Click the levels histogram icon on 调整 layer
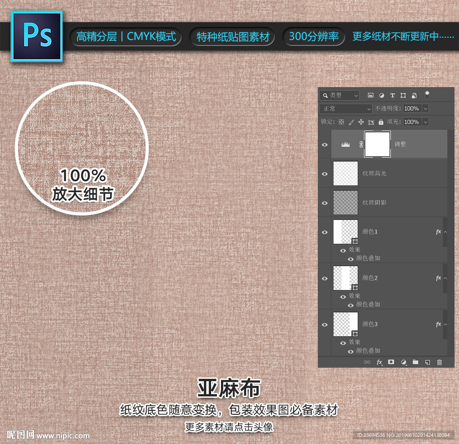459x444 pixels. coord(346,144)
